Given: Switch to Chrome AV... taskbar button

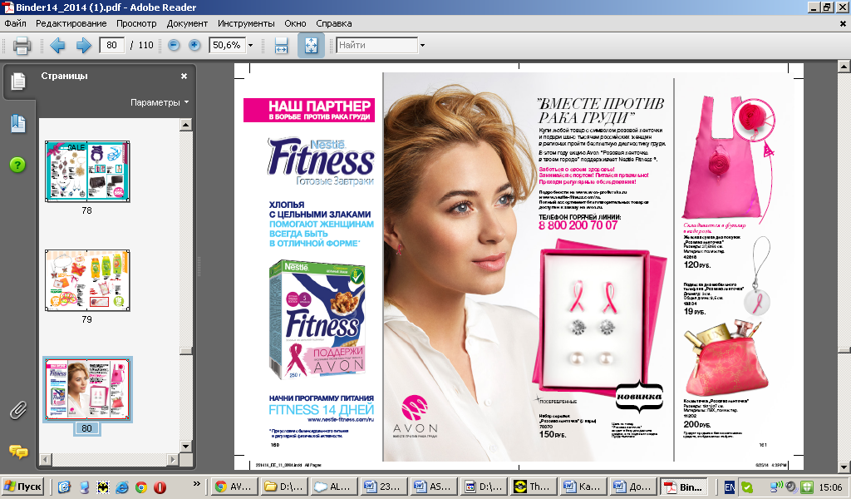Looking at the screenshot, I should [234, 487].
